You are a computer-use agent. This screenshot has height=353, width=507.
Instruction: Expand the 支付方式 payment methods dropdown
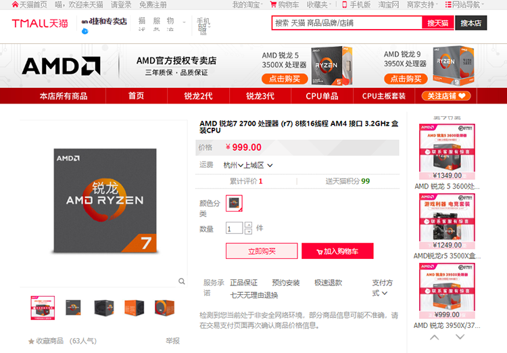385,293
